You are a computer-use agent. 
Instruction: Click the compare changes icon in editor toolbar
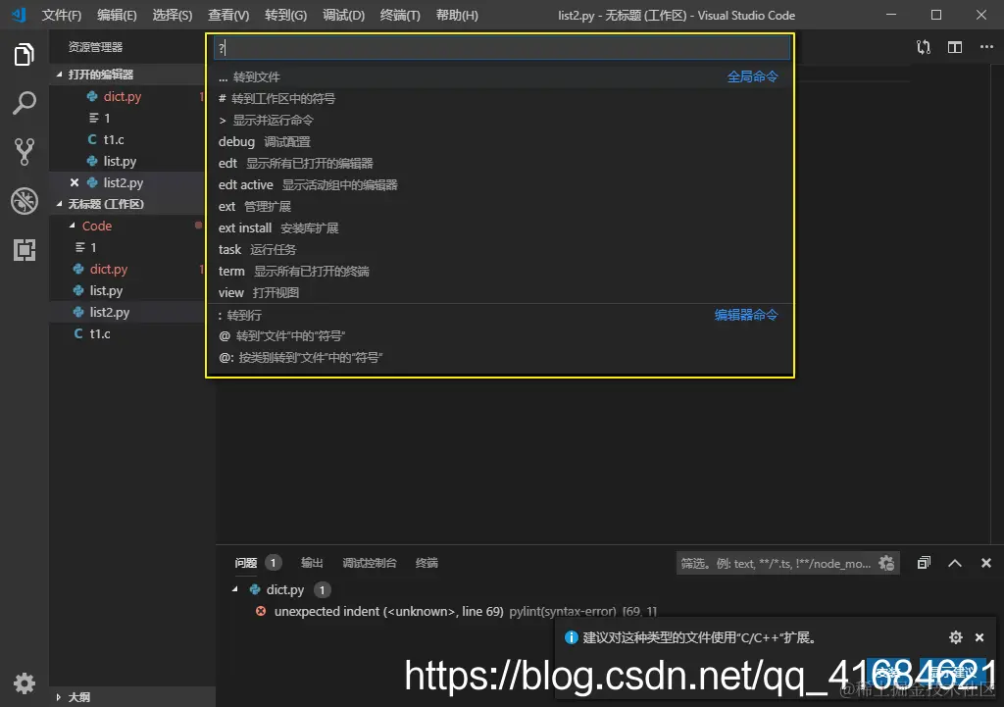pos(924,47)
